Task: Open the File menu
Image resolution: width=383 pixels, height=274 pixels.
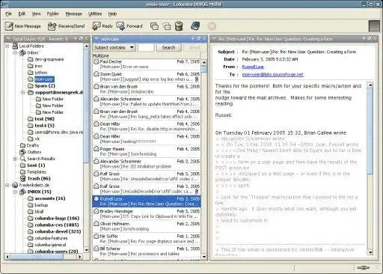Action: tap(9, 13)
